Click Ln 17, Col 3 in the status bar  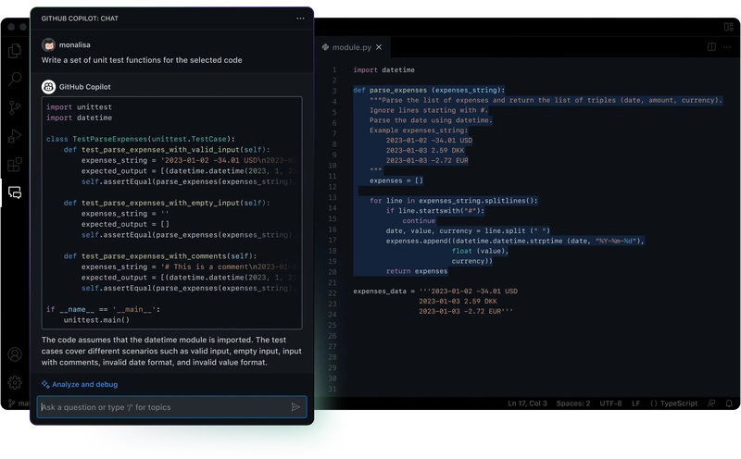(527, 403)
